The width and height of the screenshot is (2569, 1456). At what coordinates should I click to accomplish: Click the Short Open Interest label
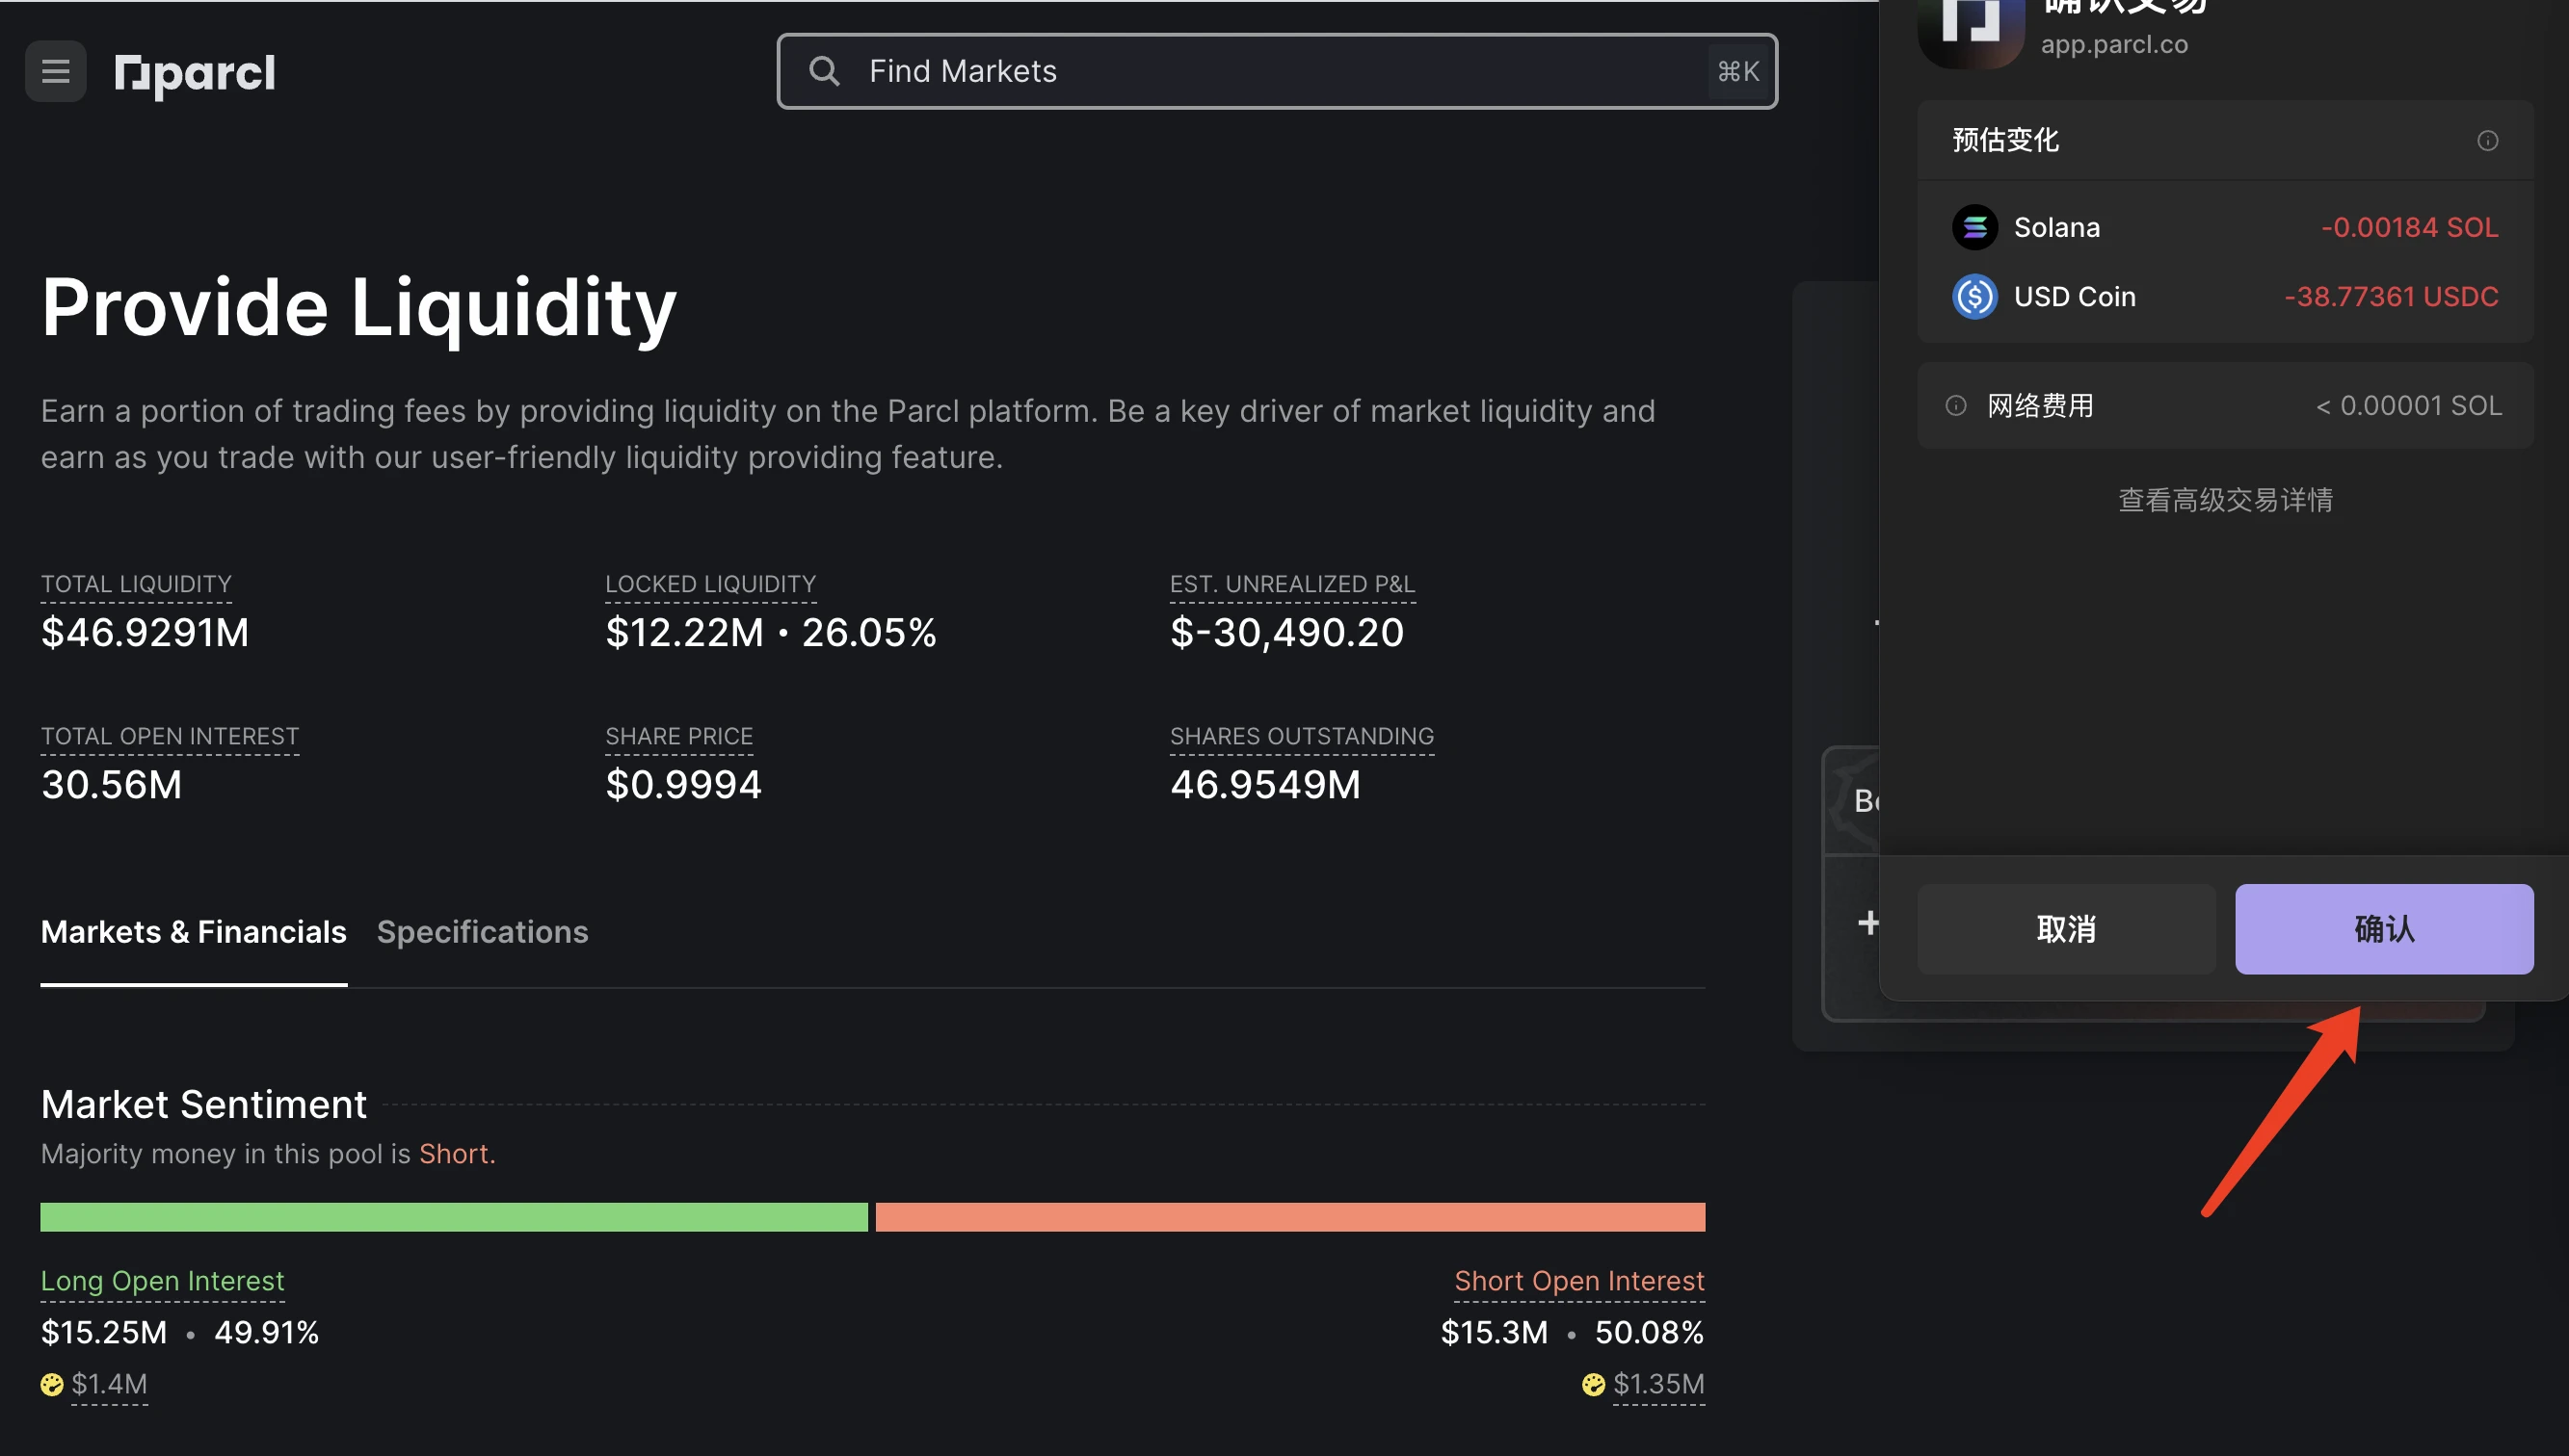point(1578,1281)
